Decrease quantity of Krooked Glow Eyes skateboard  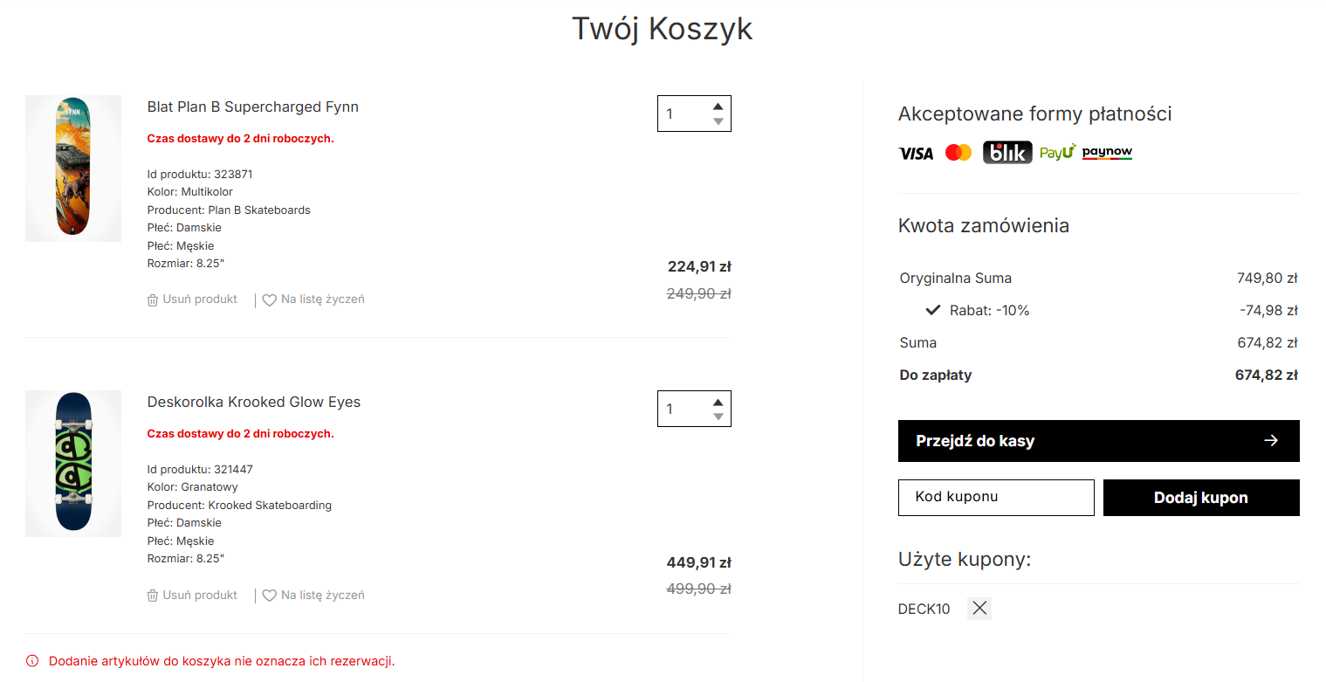point(718,417)
